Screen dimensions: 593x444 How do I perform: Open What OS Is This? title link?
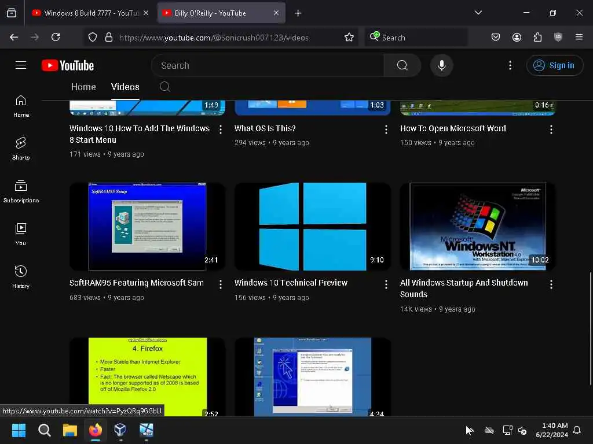coord(265,128)
